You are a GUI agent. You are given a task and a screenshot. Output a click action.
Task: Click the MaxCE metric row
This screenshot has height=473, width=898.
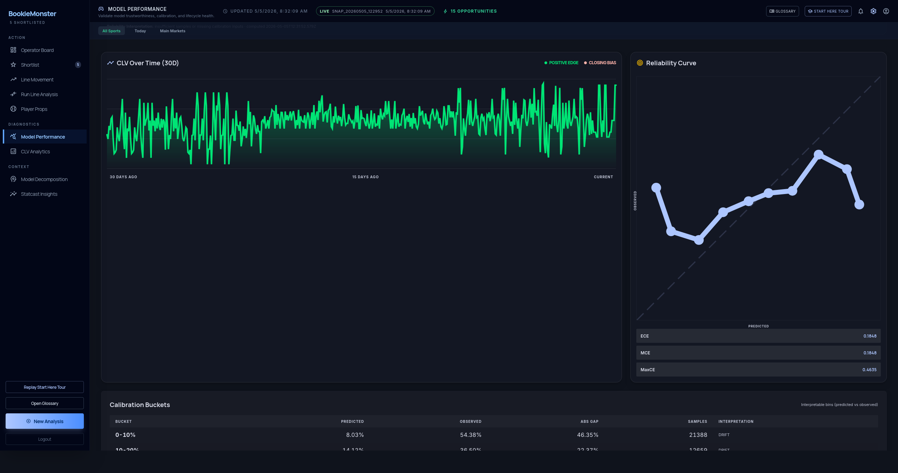[758, 369]
